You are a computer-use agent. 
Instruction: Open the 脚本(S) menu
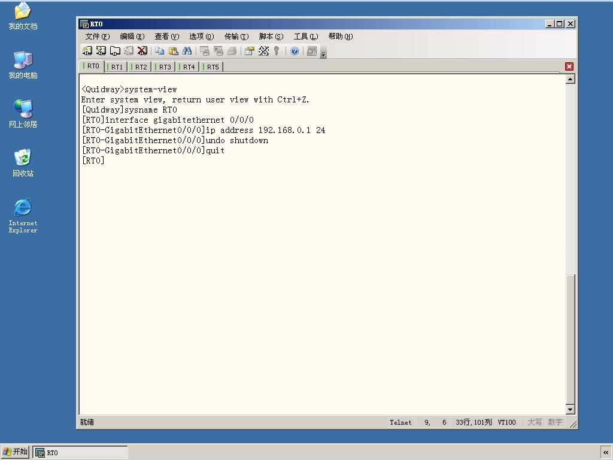[x=271, y=37]
